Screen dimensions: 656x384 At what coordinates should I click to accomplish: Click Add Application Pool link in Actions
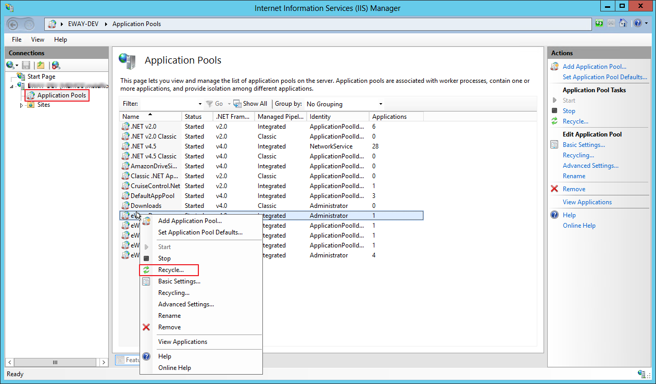point(595,67)
